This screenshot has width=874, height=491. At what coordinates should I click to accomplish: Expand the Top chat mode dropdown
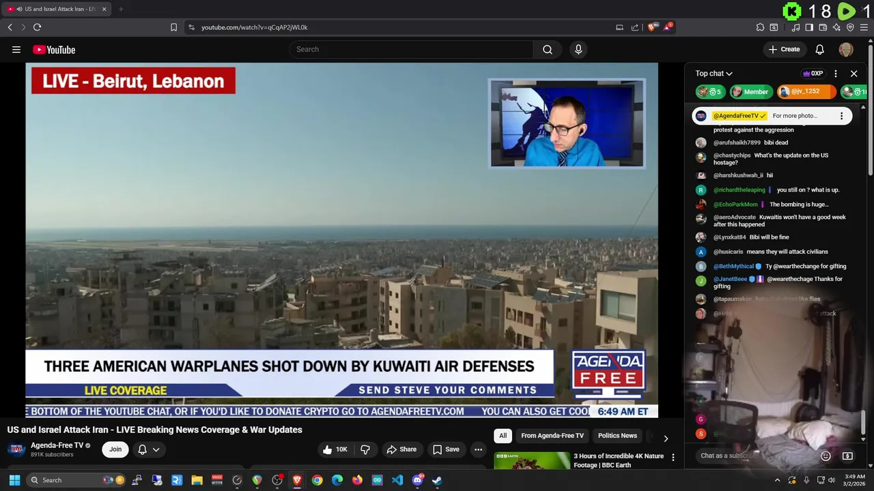[x=714, y=74]
